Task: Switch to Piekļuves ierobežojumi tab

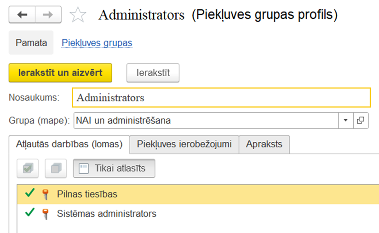Action: point(184,145)
